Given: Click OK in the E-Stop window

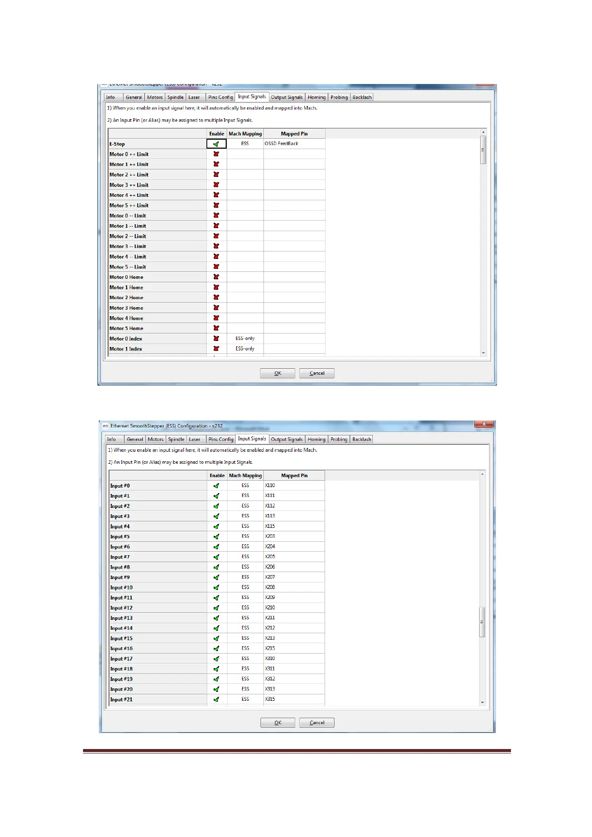Looking at the screenshot, I should 278,373.
